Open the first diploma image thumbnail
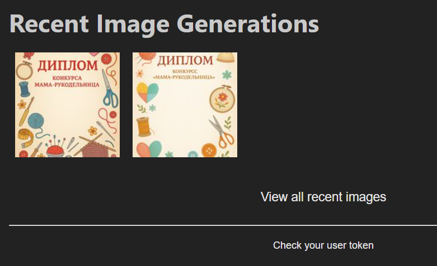Viewport: 437px width, 266px height. click(67, 105)
